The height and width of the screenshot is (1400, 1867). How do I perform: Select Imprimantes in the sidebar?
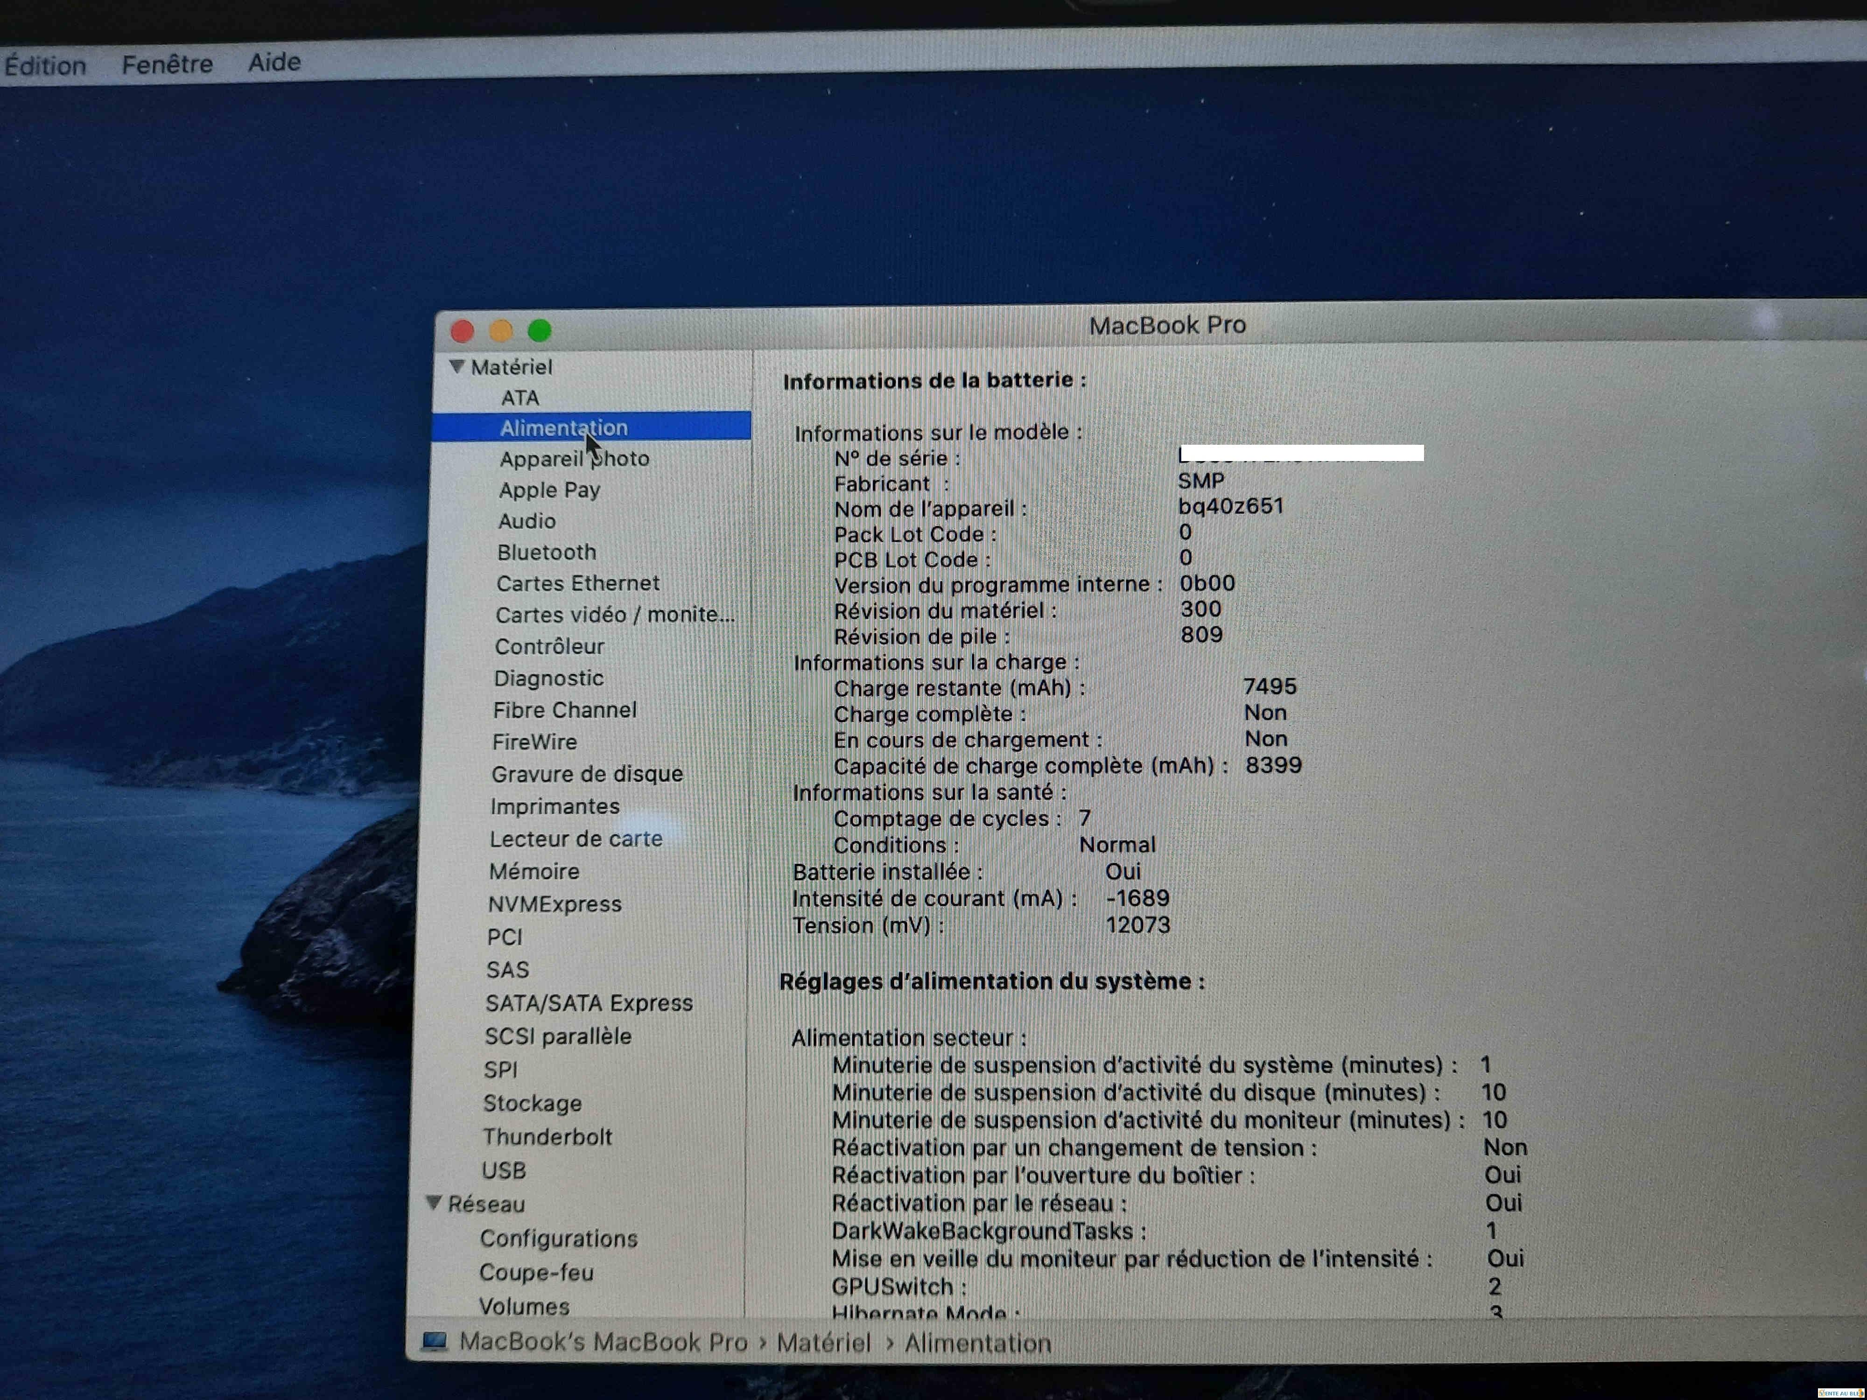(555, 807)
